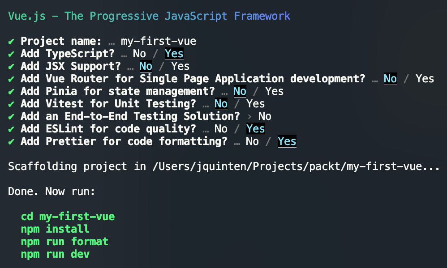
Task: Select highlighted Yes for Add TypeScript
Action: point(174,54)
